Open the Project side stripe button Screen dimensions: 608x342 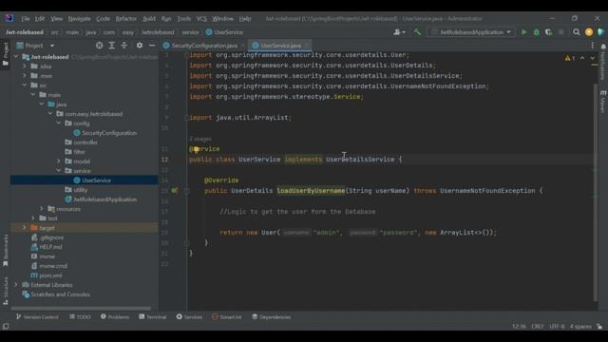[6, 54]
